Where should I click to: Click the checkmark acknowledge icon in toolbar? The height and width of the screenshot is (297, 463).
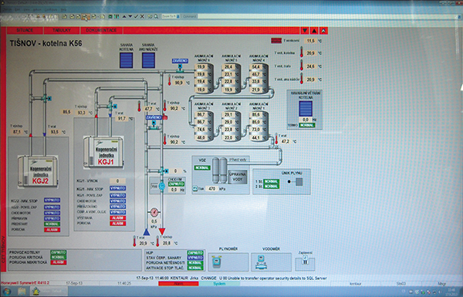click(136, 16)
